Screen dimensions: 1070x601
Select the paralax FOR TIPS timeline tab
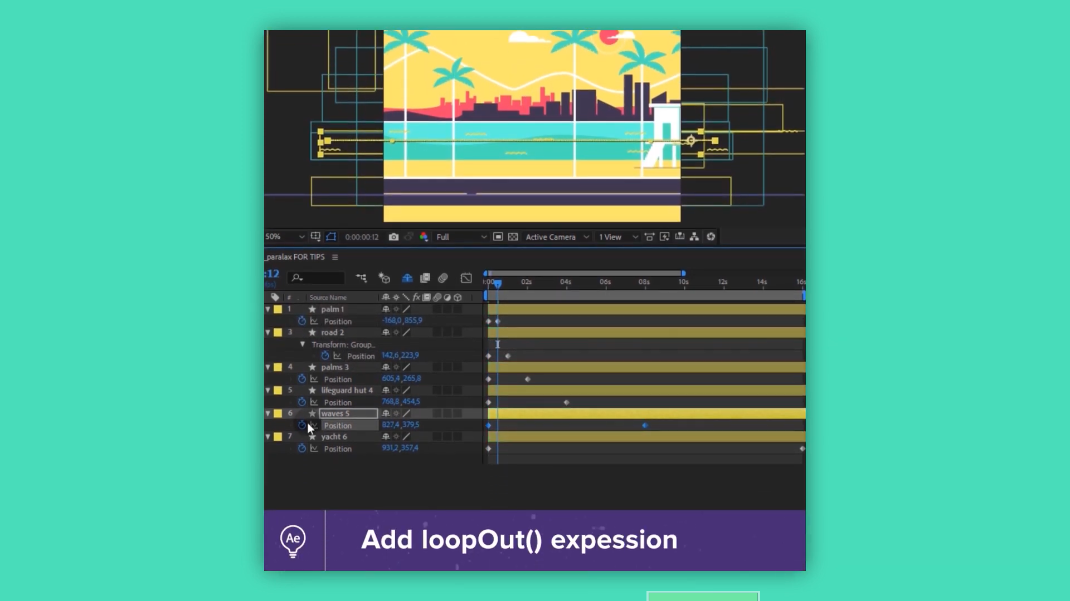[295, 257]
